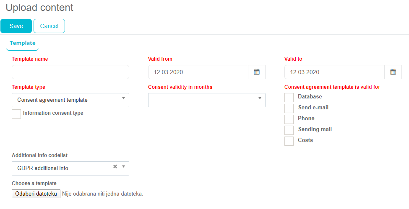Click the Cancel button
The height and width of the screenshot is (209, 409).
pos(49,26)
